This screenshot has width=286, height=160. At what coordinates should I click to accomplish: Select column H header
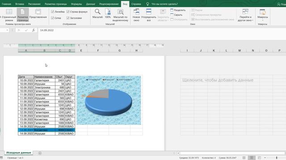[x=136, y=51]
